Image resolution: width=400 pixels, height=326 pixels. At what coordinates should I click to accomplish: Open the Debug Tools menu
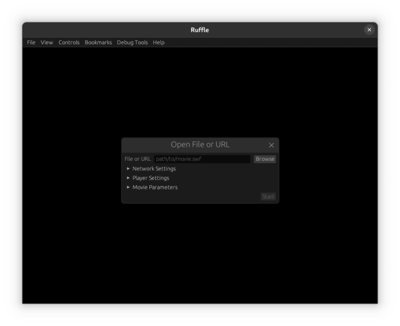(x=132, y=42)
